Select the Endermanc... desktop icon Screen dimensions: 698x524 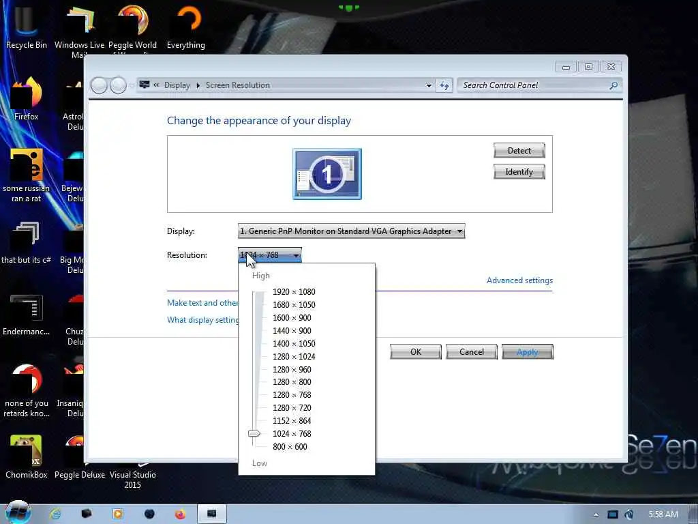click(x=27, y=315)
